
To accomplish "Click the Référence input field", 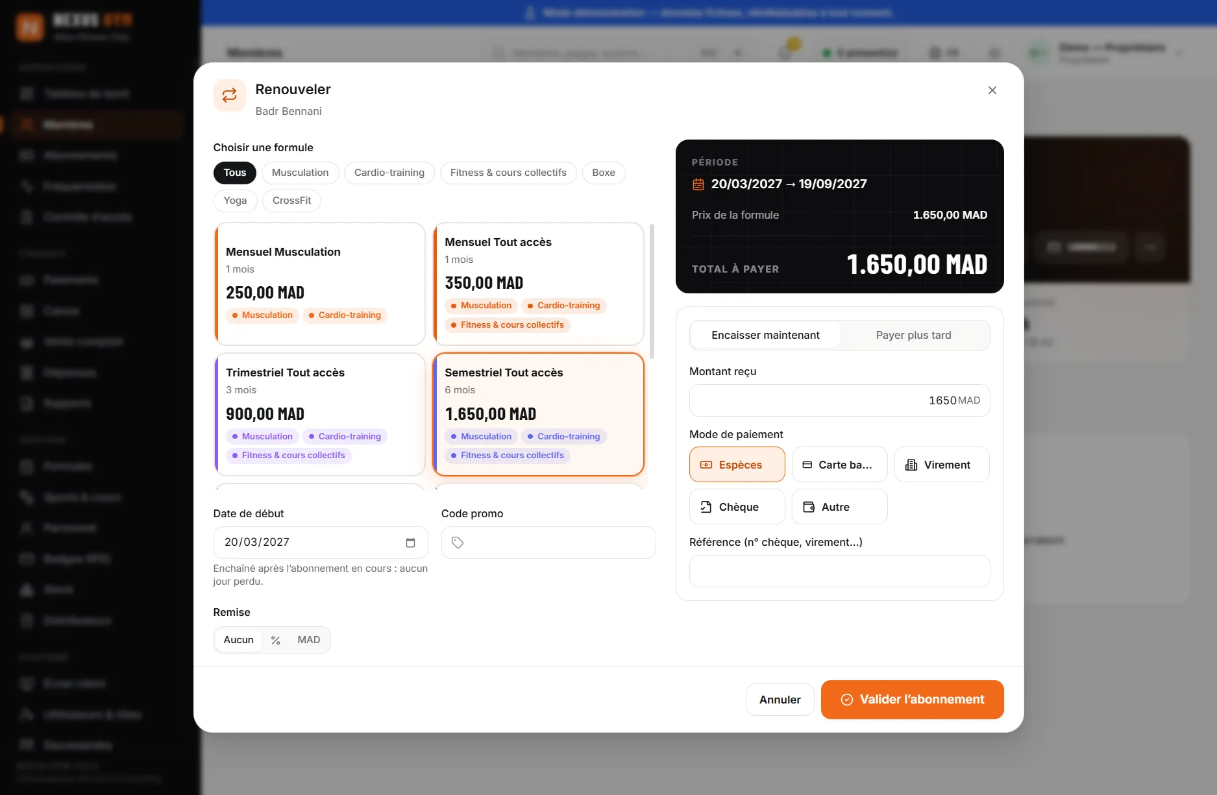I will pyautogui.click(x=839, y=571).
